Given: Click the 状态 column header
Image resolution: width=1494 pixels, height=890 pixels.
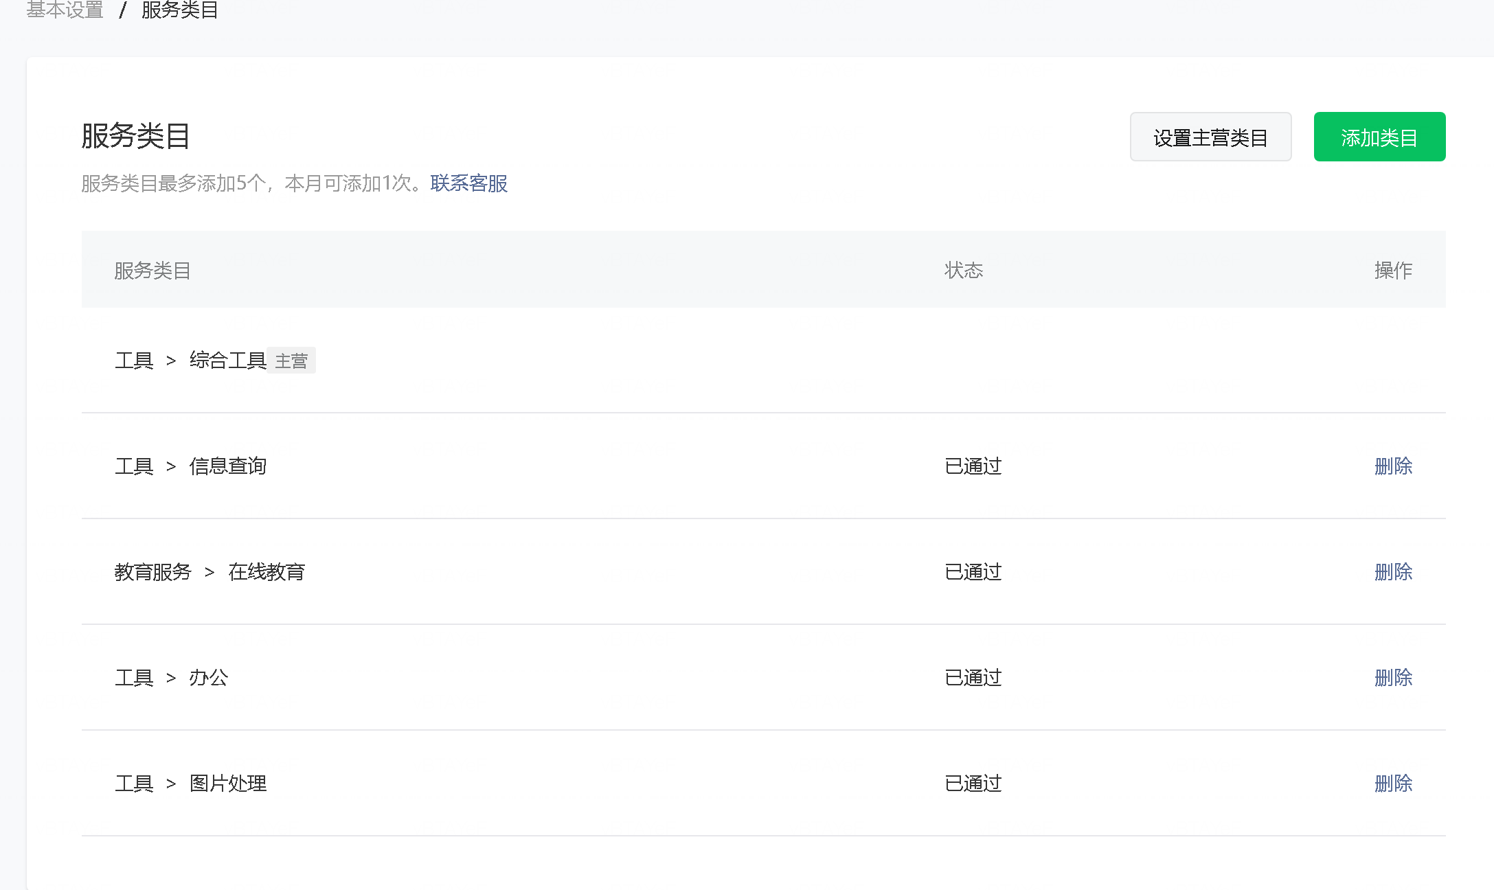Looking at the screenshot, I should (963, 271).
